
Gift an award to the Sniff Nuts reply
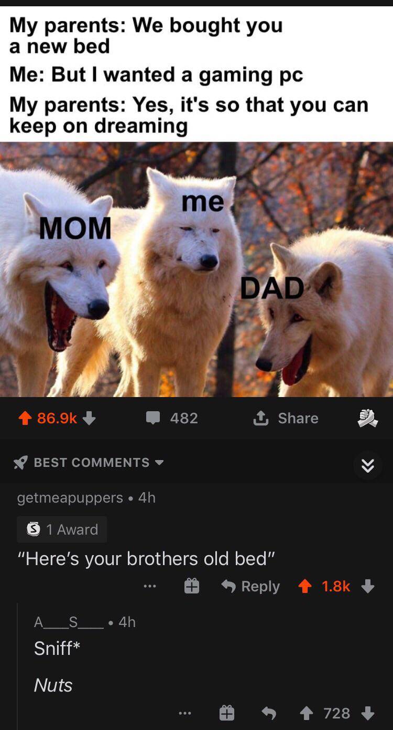[x=226, y=713]
